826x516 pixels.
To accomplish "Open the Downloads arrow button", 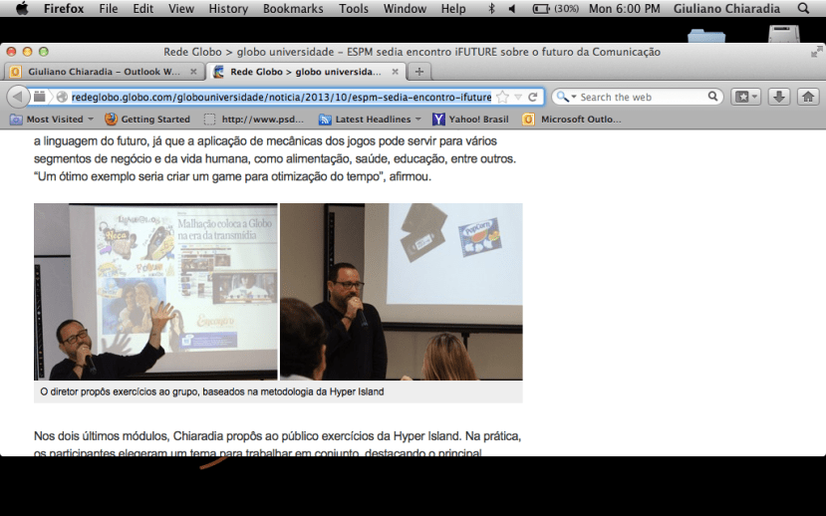I will pyautogui.click(x=778, y=97).
